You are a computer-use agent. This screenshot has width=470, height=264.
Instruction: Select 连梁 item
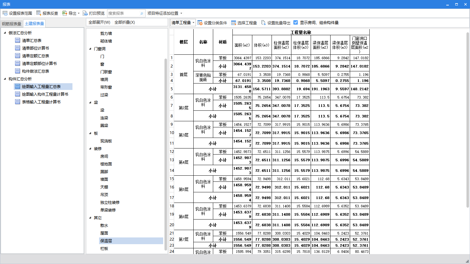pos(104,118)
